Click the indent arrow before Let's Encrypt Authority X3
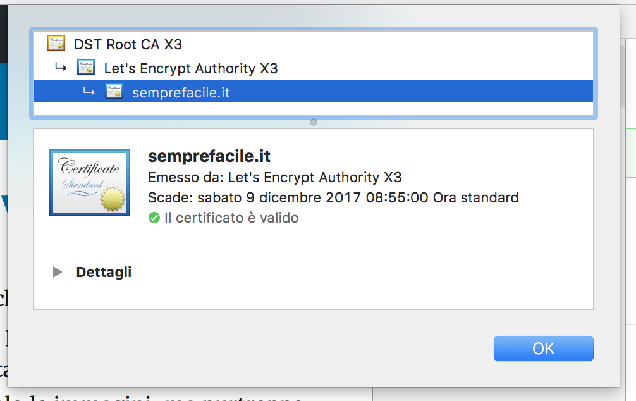Screen dimensions: 636x401 coord(61,67)
